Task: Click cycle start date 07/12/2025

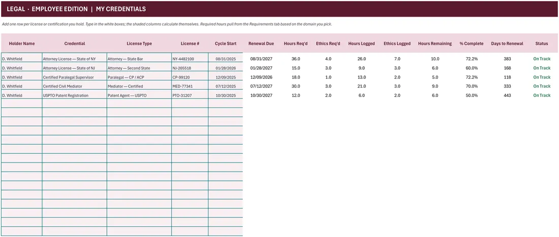Action: tap(225, 86)
